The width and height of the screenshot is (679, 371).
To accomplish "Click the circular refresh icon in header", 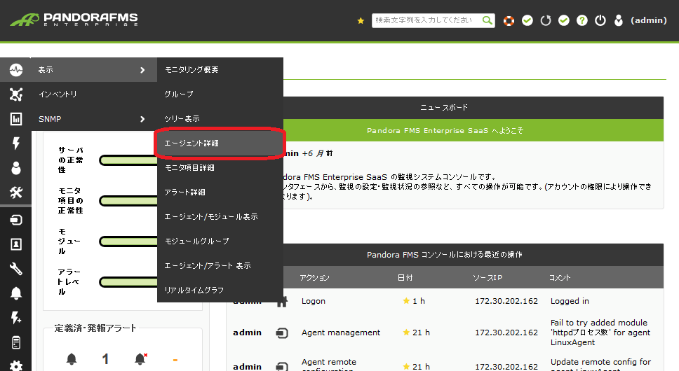I will pos(546,20).
